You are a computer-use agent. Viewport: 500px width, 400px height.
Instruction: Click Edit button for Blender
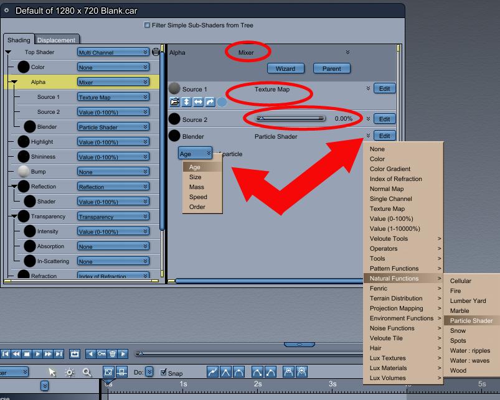(385, 136)
